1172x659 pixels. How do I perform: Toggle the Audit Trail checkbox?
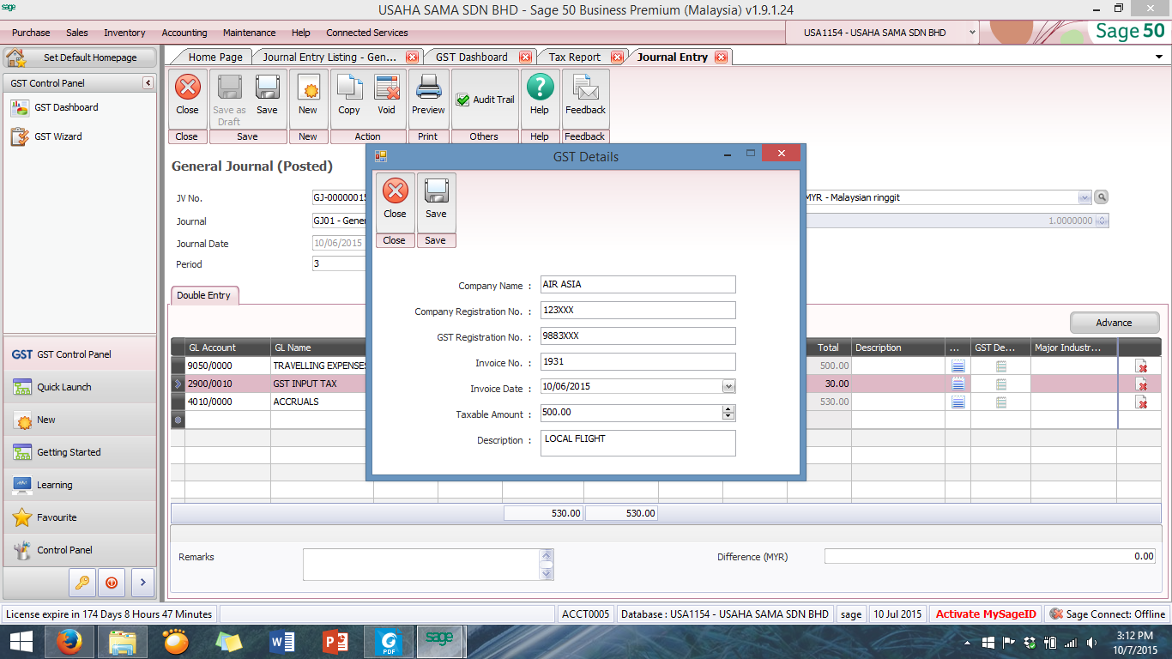tap(462, 100)
